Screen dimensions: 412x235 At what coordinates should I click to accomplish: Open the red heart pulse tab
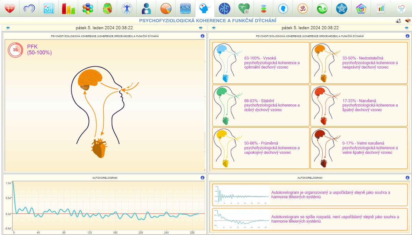click(x=10, y=8)
